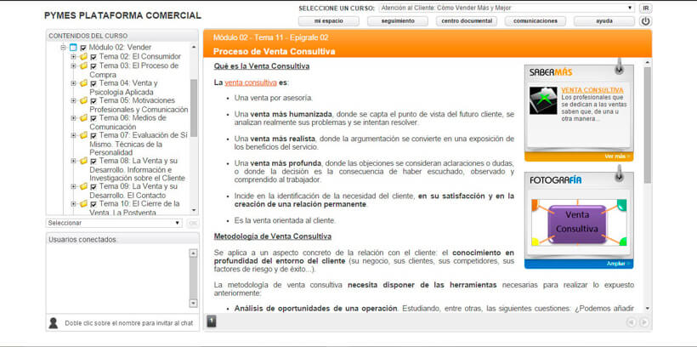The height and width of the screenshot is (347, 697).
Task: Click Tema 02 folder icon
Action: pyautogui.click(x=83, y=56)
